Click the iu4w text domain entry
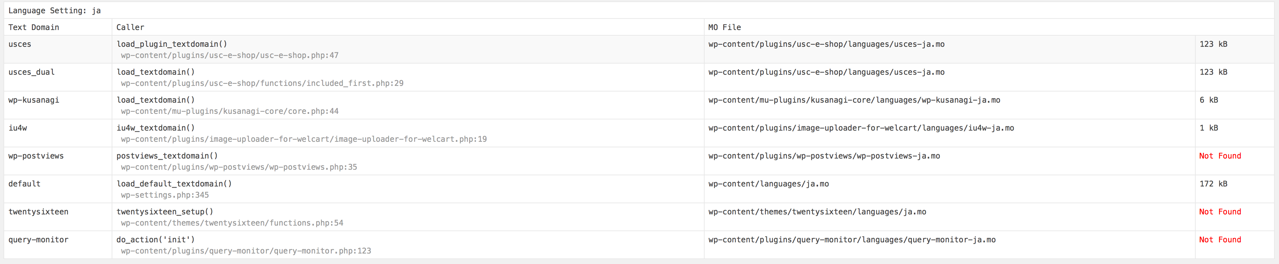1279x264 pixels. point(18,128)
